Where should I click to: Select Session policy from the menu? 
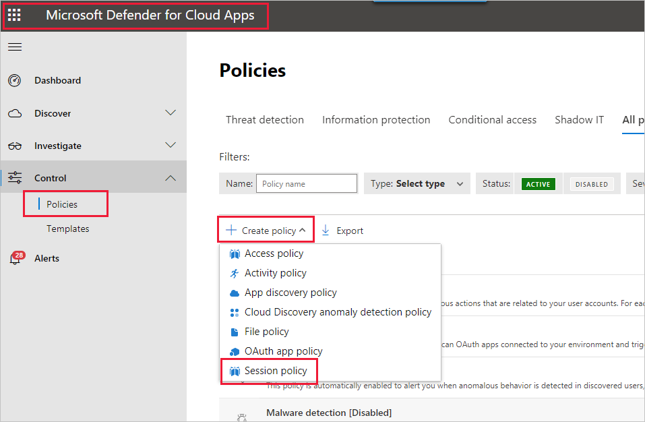click(275, 371)
